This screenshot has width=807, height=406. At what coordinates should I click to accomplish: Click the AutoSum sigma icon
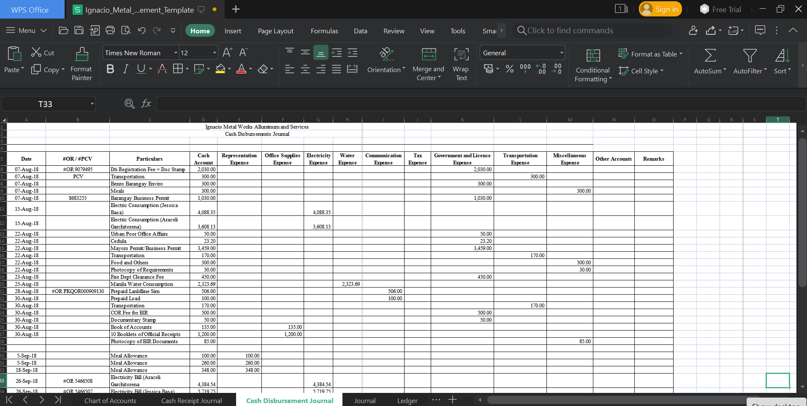pyautogui.click(x=710, y=55)
